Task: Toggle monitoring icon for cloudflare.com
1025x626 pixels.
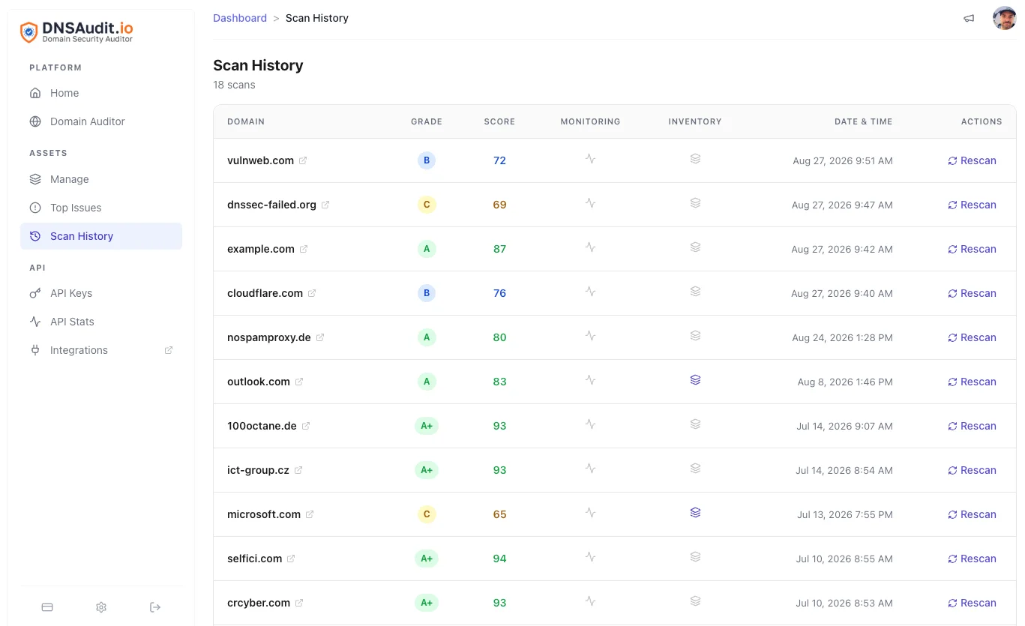Action: [x=590, y=292]
